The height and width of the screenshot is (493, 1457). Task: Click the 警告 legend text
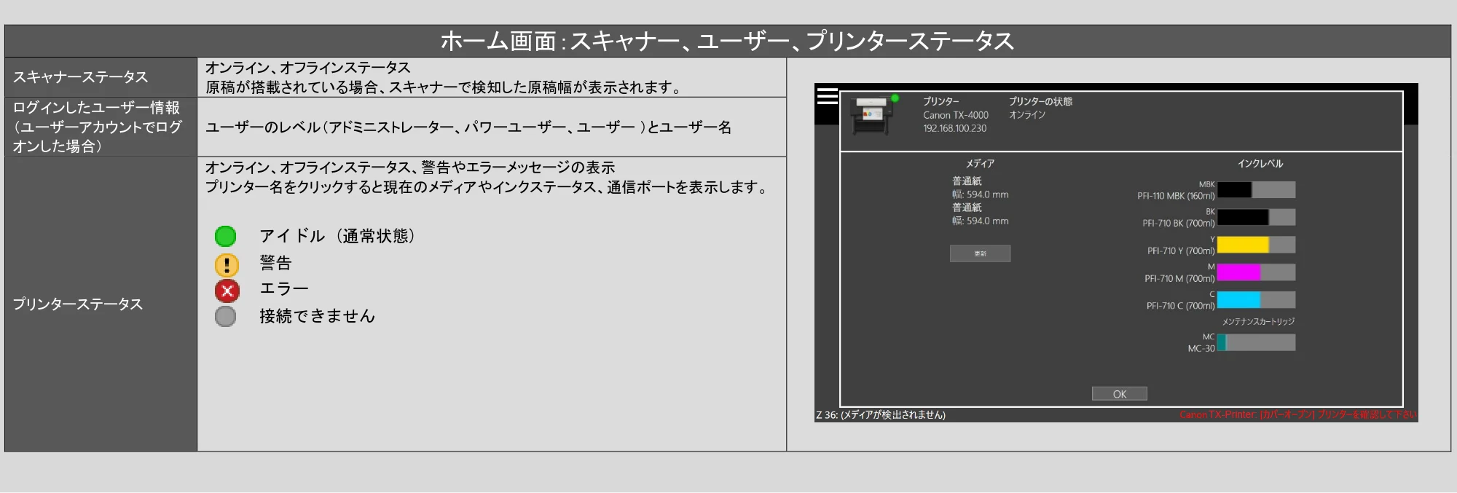(275, 263)
